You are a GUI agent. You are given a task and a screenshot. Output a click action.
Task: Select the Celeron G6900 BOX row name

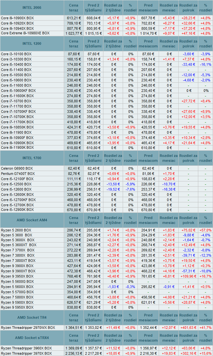pyautogui.click(x=17, y=168)
